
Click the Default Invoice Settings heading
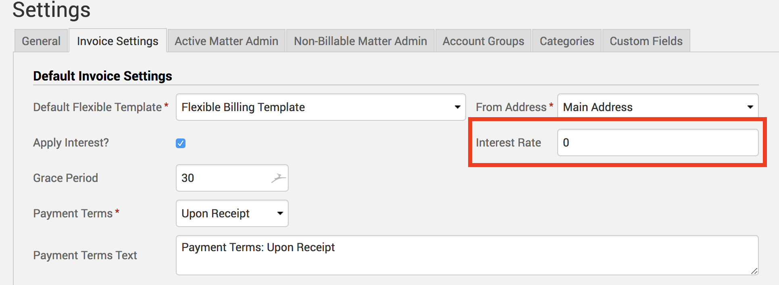point(102,76)
